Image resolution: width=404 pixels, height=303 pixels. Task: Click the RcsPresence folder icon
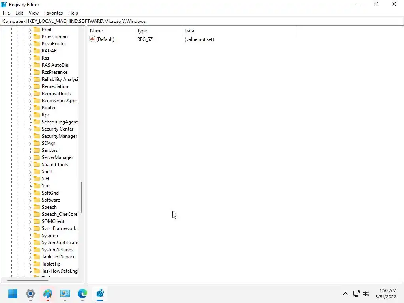pyautogui.click(x=37, y=72)
